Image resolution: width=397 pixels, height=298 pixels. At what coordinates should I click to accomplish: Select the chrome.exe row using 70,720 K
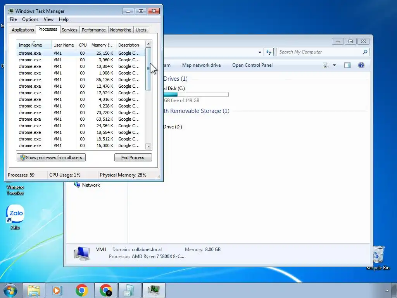click(x=81, y=113)
